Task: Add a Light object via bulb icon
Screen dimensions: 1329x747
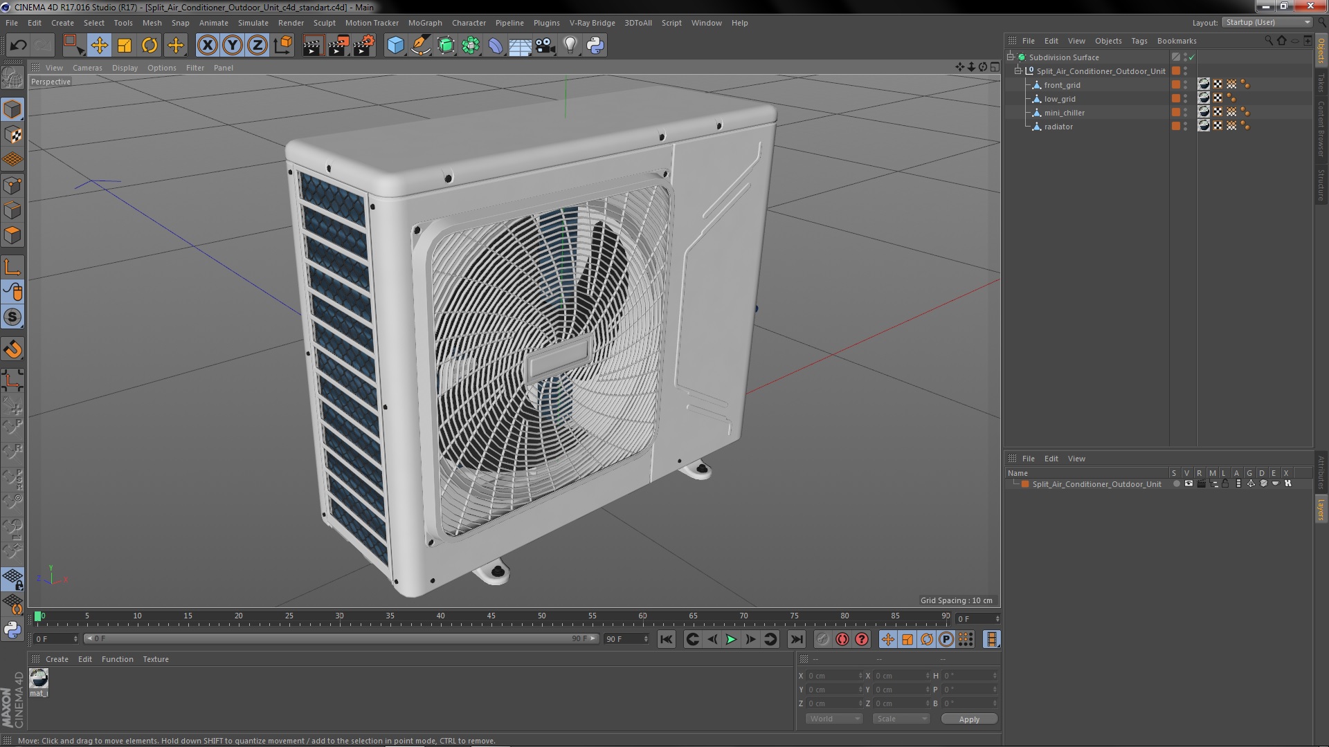Action: 570,46
